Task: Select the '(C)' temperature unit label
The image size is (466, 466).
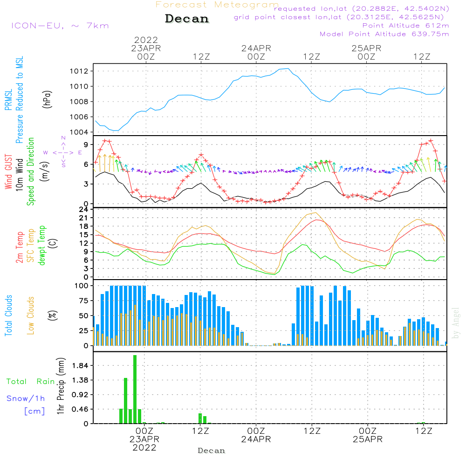Action: (x=53, y=243)
